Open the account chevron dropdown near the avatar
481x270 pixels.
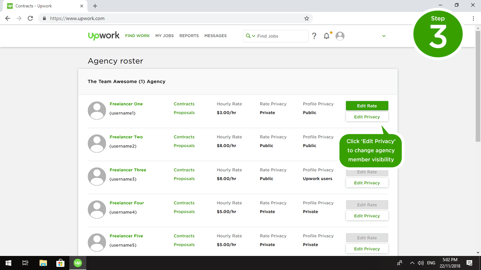[384, 36]
